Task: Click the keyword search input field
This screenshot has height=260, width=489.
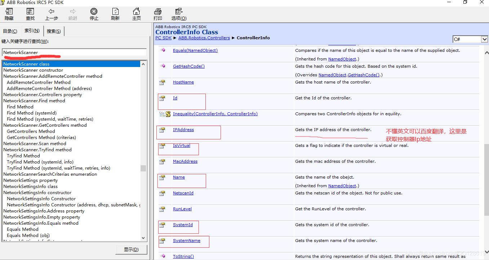Action: (74, 53)
